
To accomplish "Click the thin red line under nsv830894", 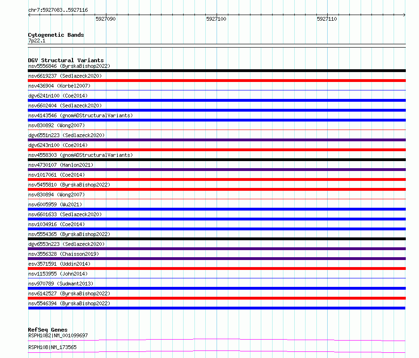I will point(217,199).
